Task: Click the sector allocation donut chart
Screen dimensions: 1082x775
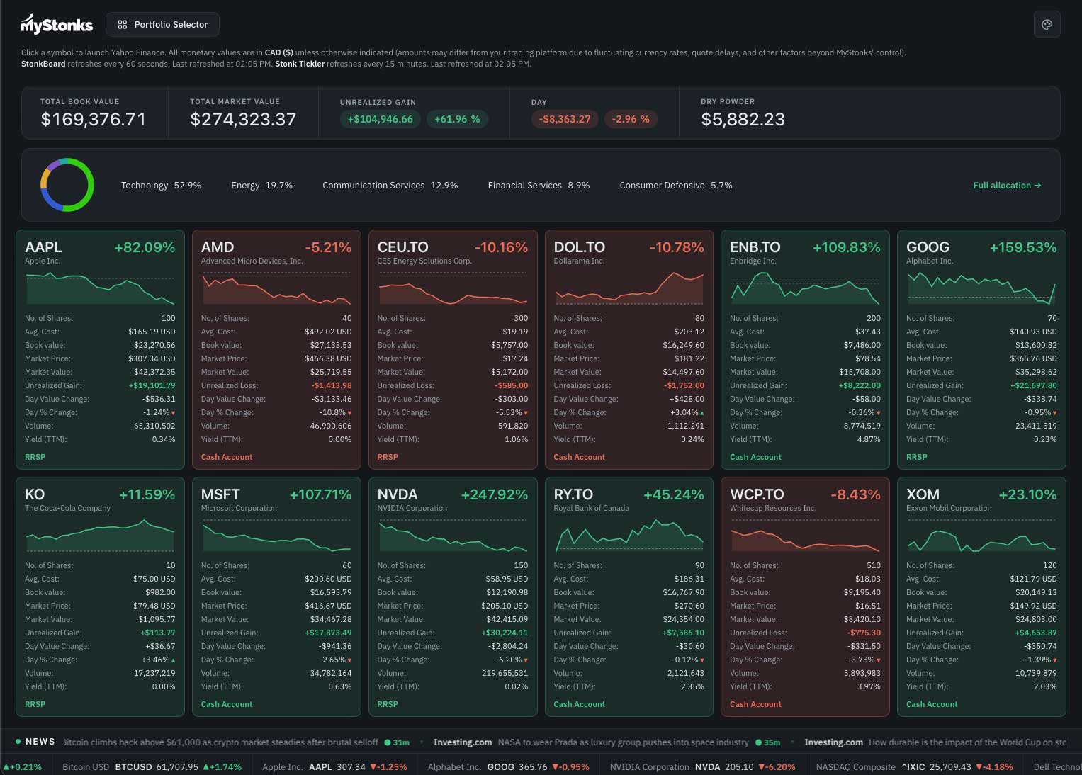Action: point(67,185)
